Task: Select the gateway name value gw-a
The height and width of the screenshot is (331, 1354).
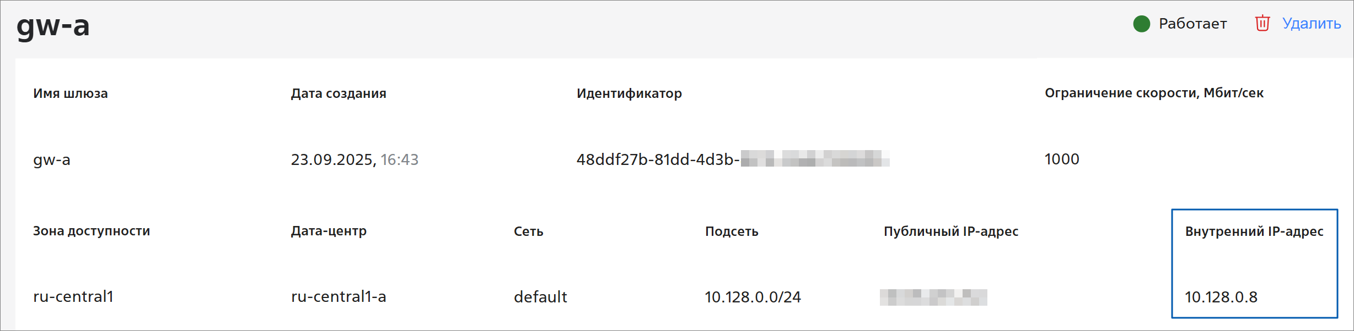Action: point(52,160)
